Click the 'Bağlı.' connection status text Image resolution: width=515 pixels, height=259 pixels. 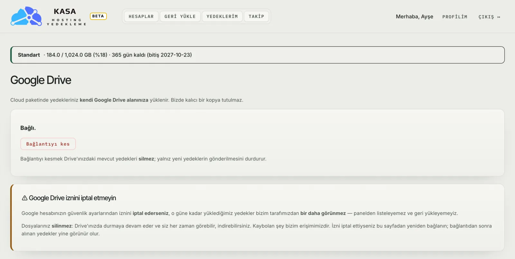tap(28, 128)
